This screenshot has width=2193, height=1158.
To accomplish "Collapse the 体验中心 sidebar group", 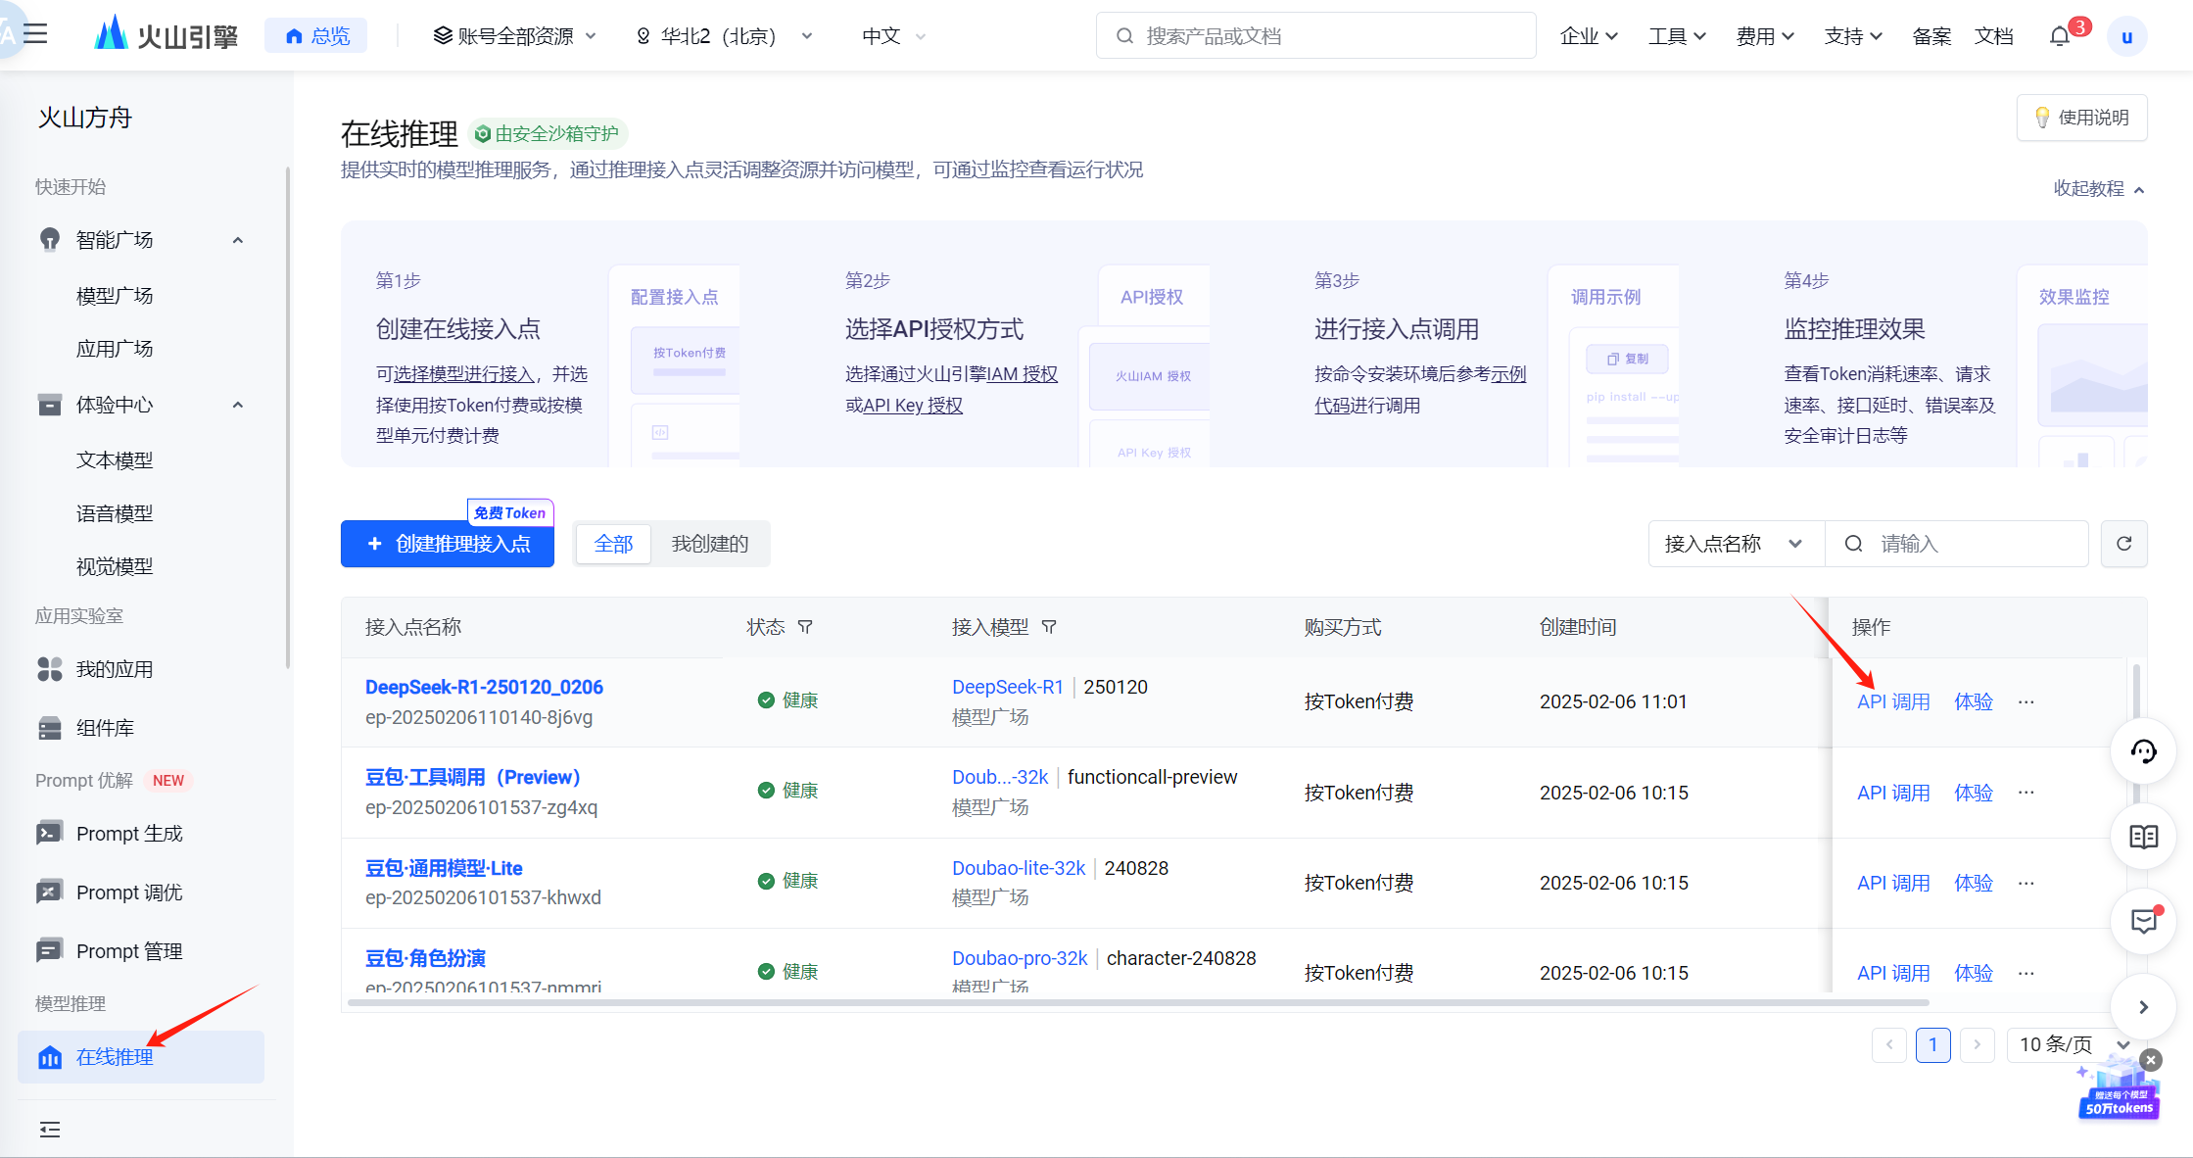I will click(x=237, y=405).
